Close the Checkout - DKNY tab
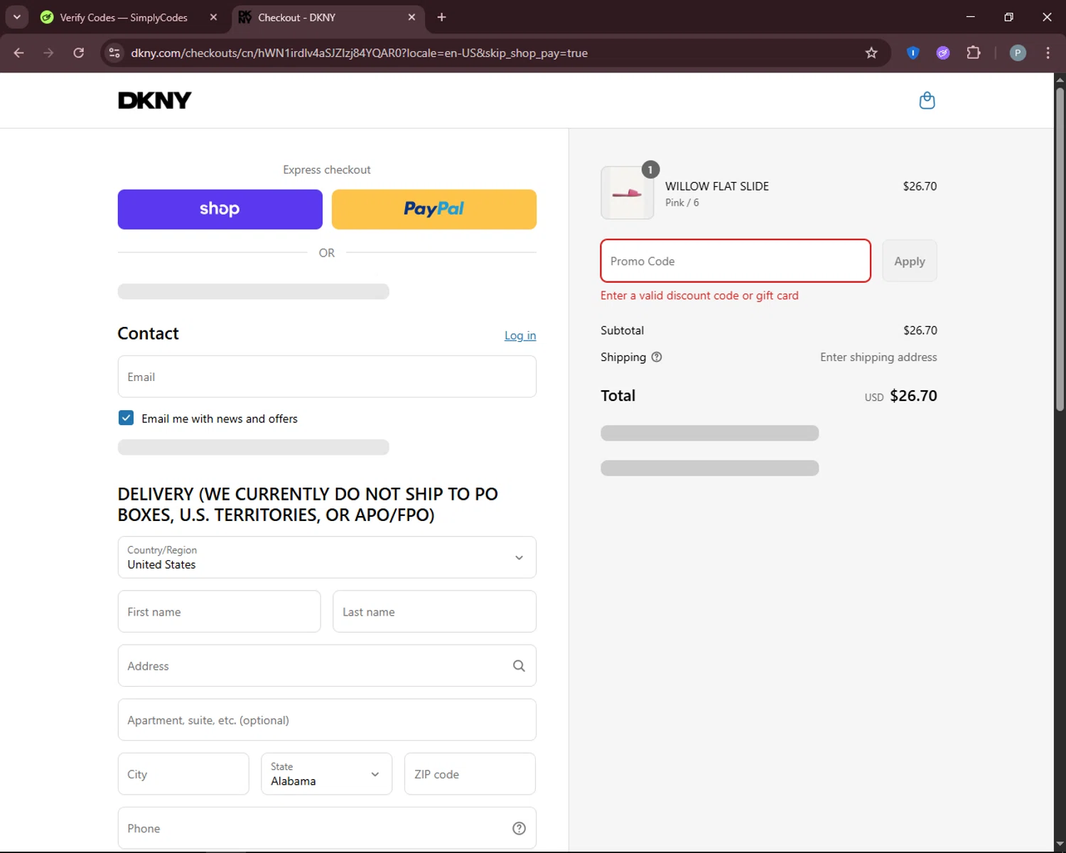The image size is (1066, 853). click(x=411, y=17)
